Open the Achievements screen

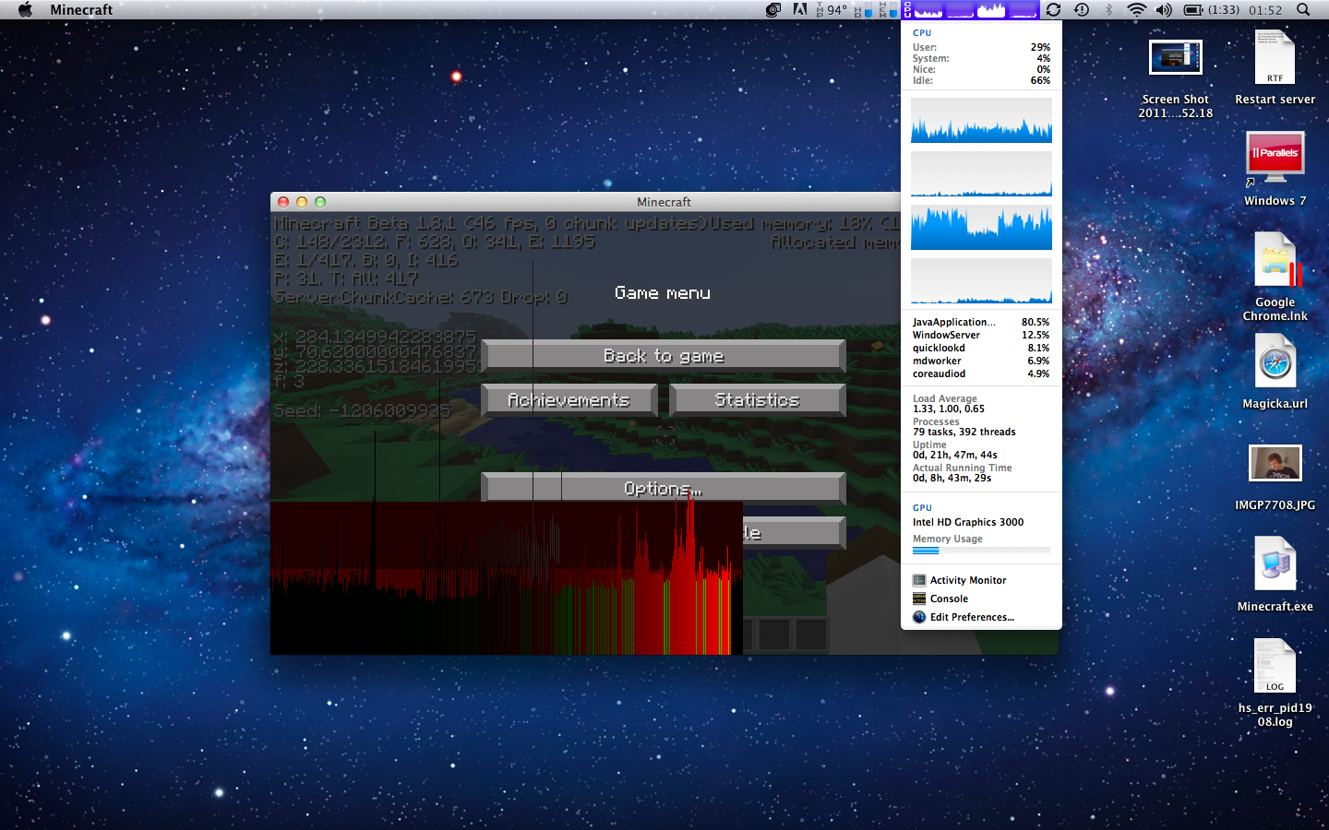click(569, 400)
